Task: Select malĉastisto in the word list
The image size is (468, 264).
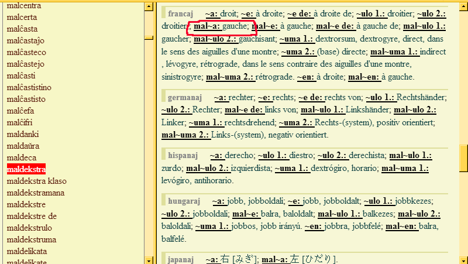Action: tap(26, 99)
